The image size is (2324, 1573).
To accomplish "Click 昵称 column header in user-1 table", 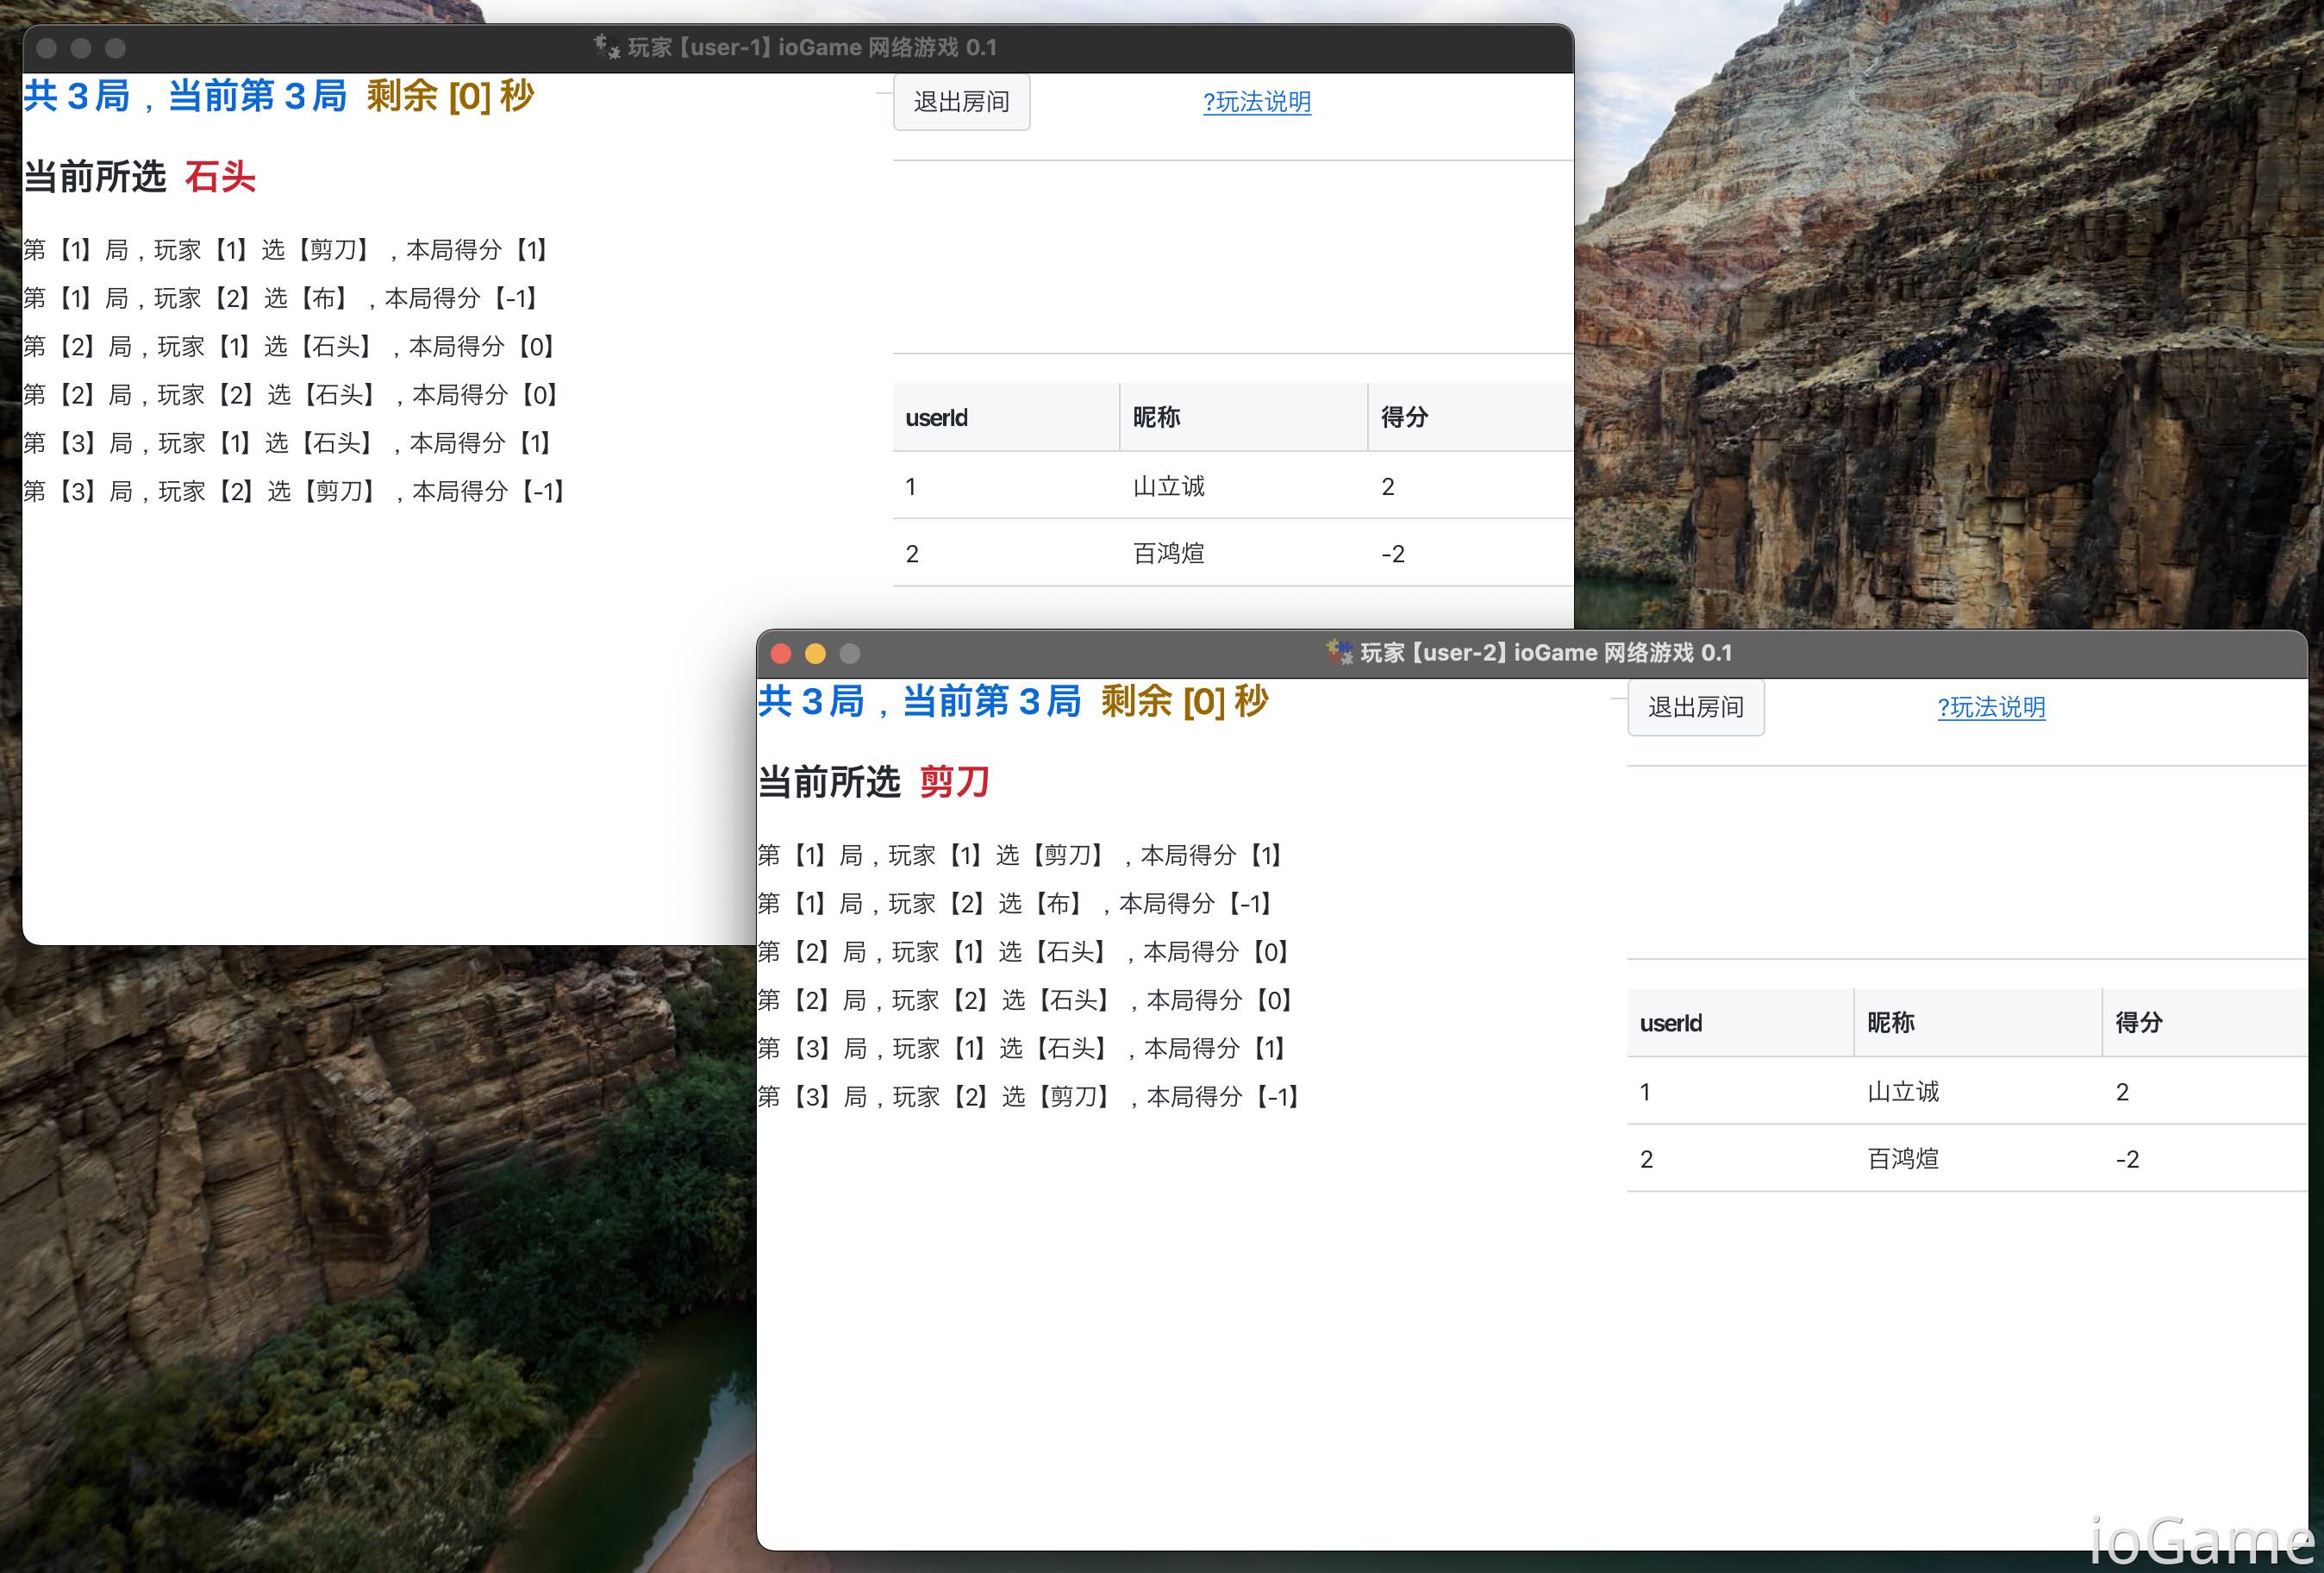I will [1156, 417].
